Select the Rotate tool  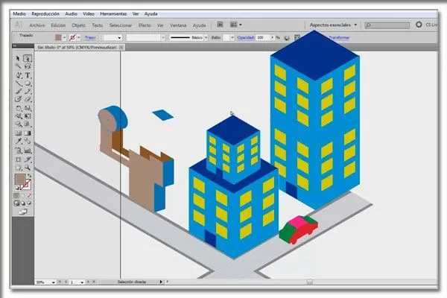click(19, 108)
